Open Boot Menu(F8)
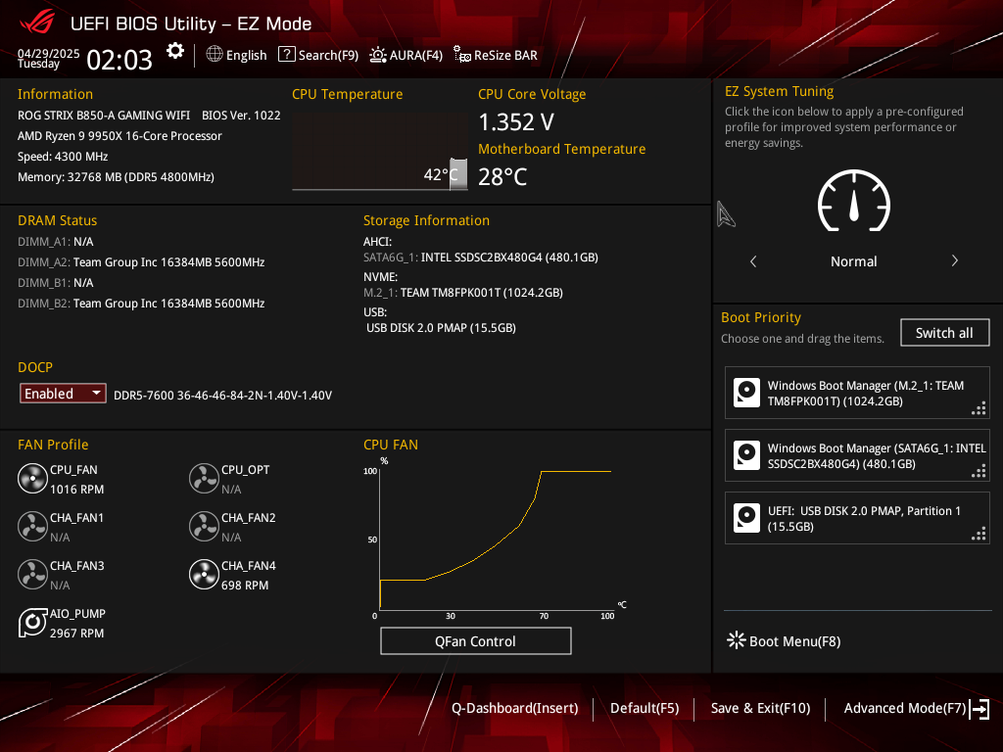The width and height of the screenshot is (1003, 752). click(x=794, y=641)
